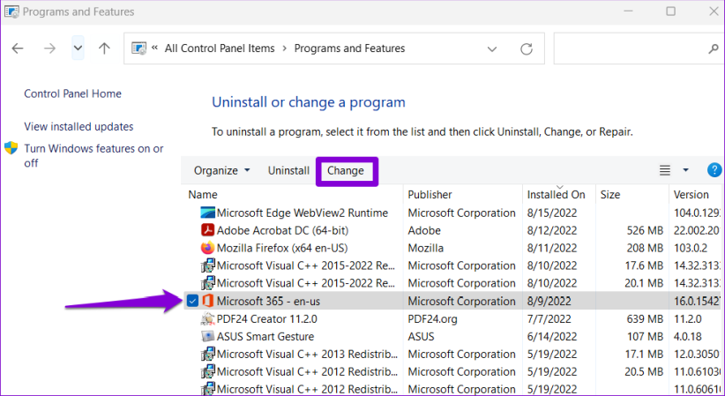Click the Uninstall toolbar button
The image size is (725, 396).
tap(288, 171)
